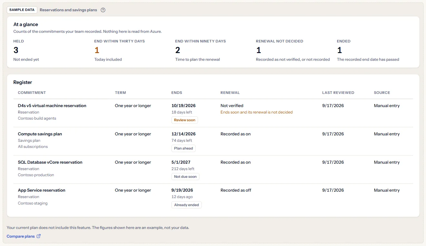Click the SOURCE column header
The width and height of the screenshot is (426, 246).
click(382, 93)
